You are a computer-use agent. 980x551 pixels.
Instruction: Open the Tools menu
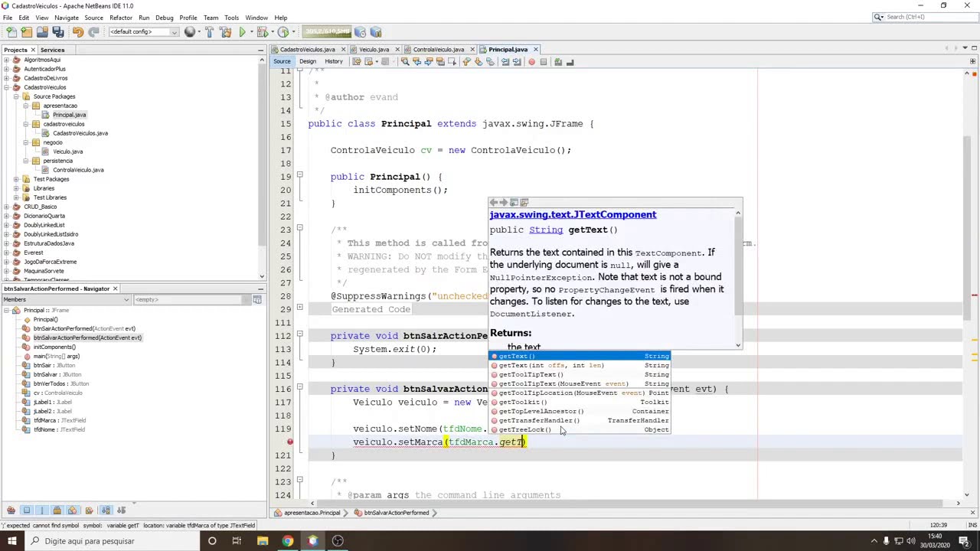pos(231,18)
